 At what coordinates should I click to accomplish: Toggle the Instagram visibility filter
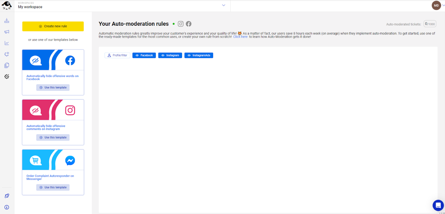170,55
